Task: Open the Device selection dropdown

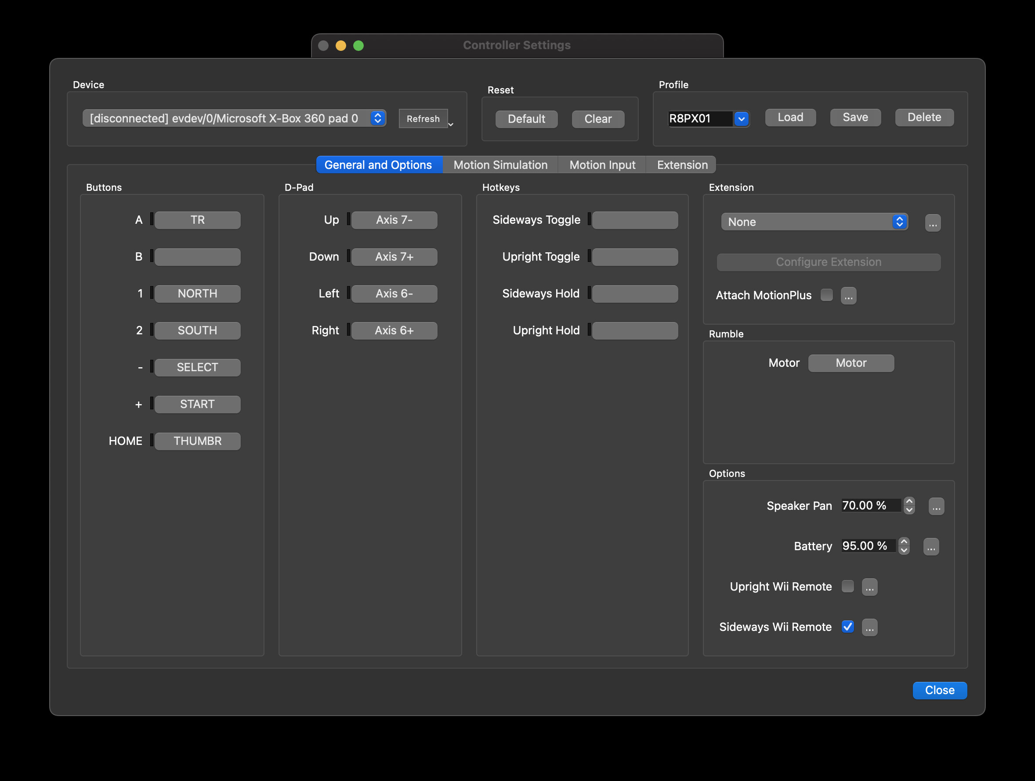Action: point(234,118)
